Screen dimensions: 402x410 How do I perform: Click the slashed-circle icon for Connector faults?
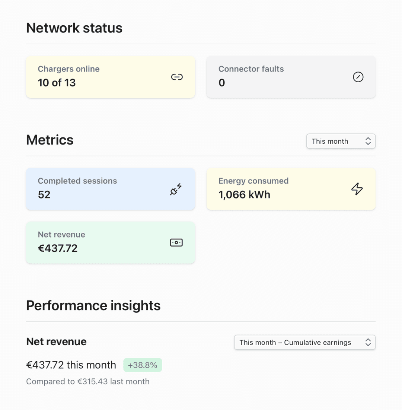(x=358, y=77)
